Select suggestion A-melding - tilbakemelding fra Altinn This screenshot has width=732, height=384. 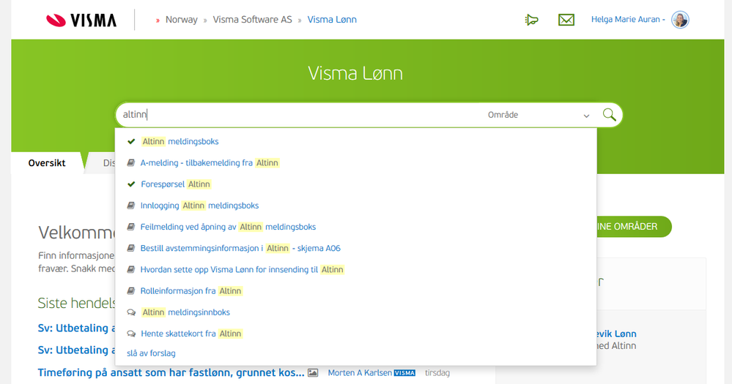tap(210, 163)
